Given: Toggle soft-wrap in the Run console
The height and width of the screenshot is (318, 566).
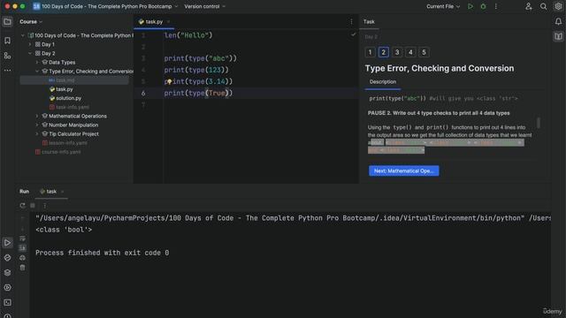Looking at the screenshot, I should [22, 238].
